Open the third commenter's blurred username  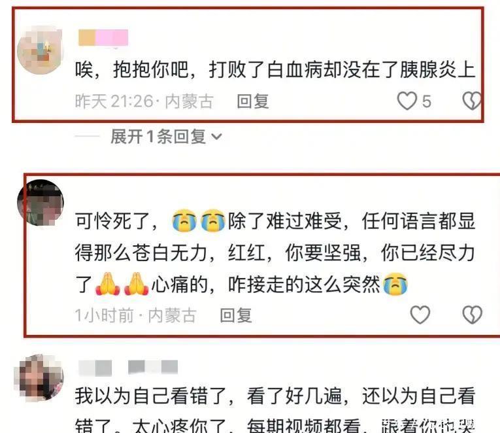tap(128, 368)
